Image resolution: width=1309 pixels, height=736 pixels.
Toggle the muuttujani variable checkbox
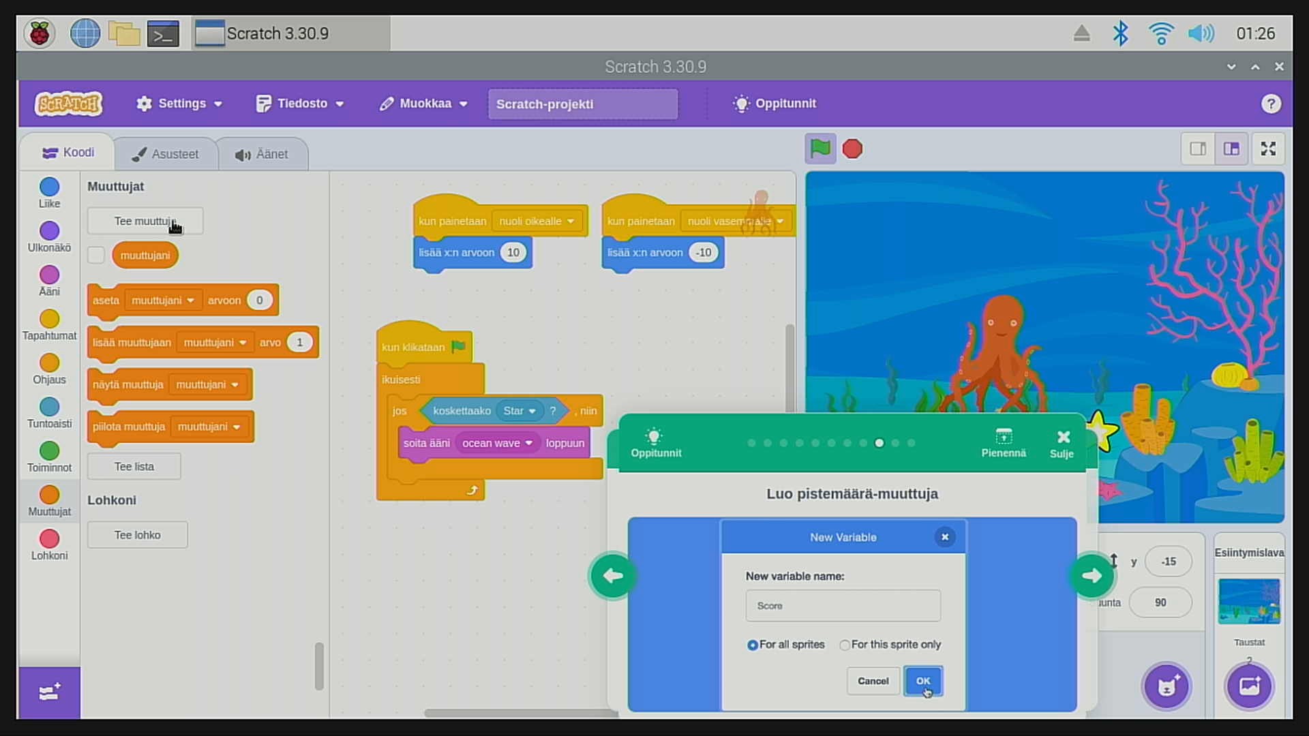[96, 255]
